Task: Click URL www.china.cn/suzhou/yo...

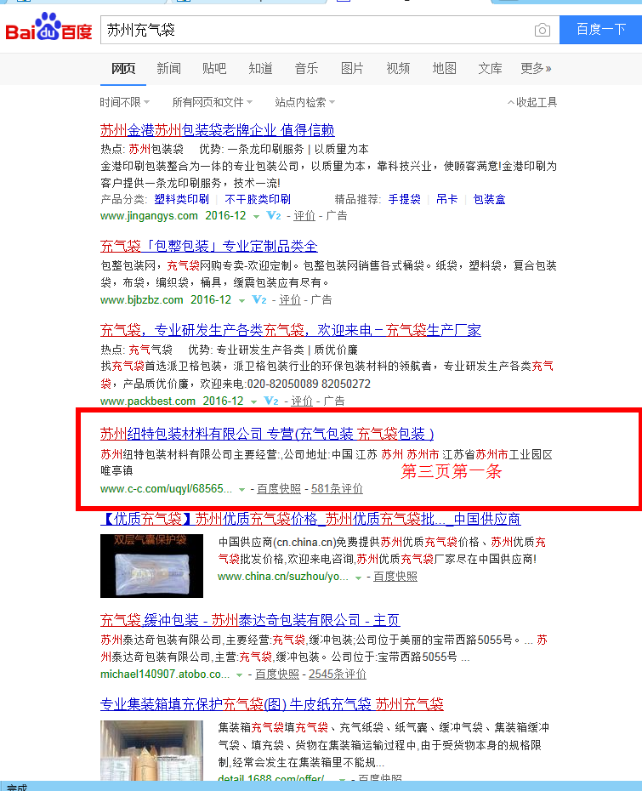Action: tap(283, 577)
